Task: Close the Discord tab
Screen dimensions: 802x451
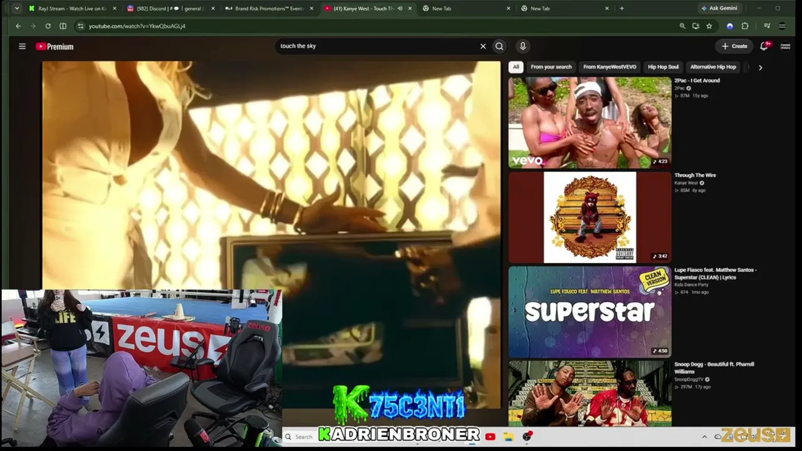Action: (213, 9)
